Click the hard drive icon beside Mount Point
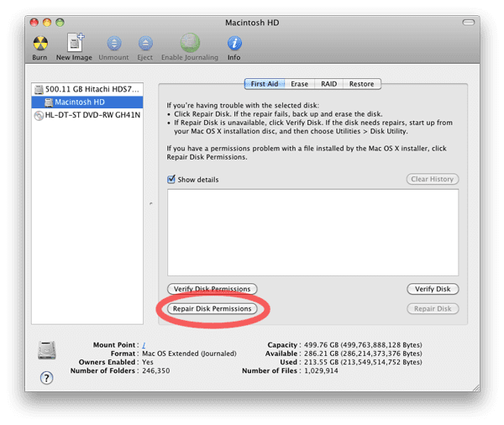Image resolution: width=504 pixels, height=425 pixels. click(49, 351)
